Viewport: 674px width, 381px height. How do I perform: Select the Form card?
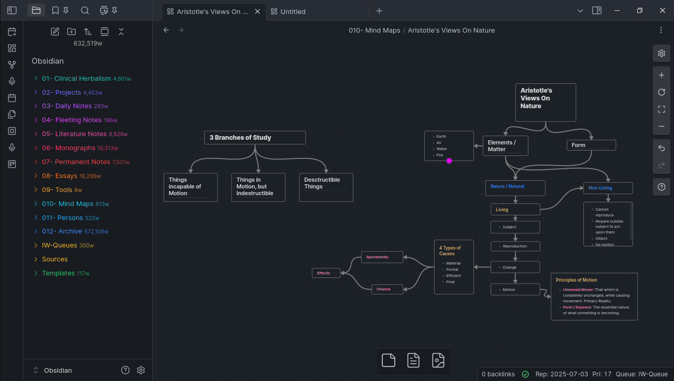[591, 145]
